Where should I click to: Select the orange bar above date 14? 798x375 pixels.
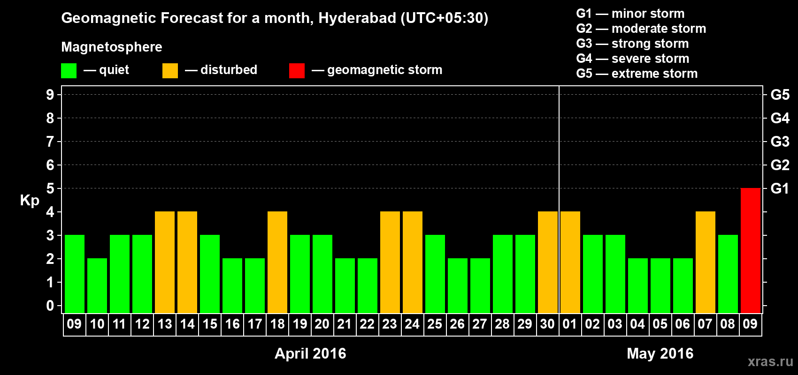[187, 262]
